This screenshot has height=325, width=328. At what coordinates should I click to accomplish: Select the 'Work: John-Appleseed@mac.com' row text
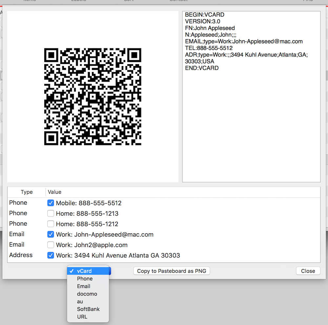[x=105, y=234]
